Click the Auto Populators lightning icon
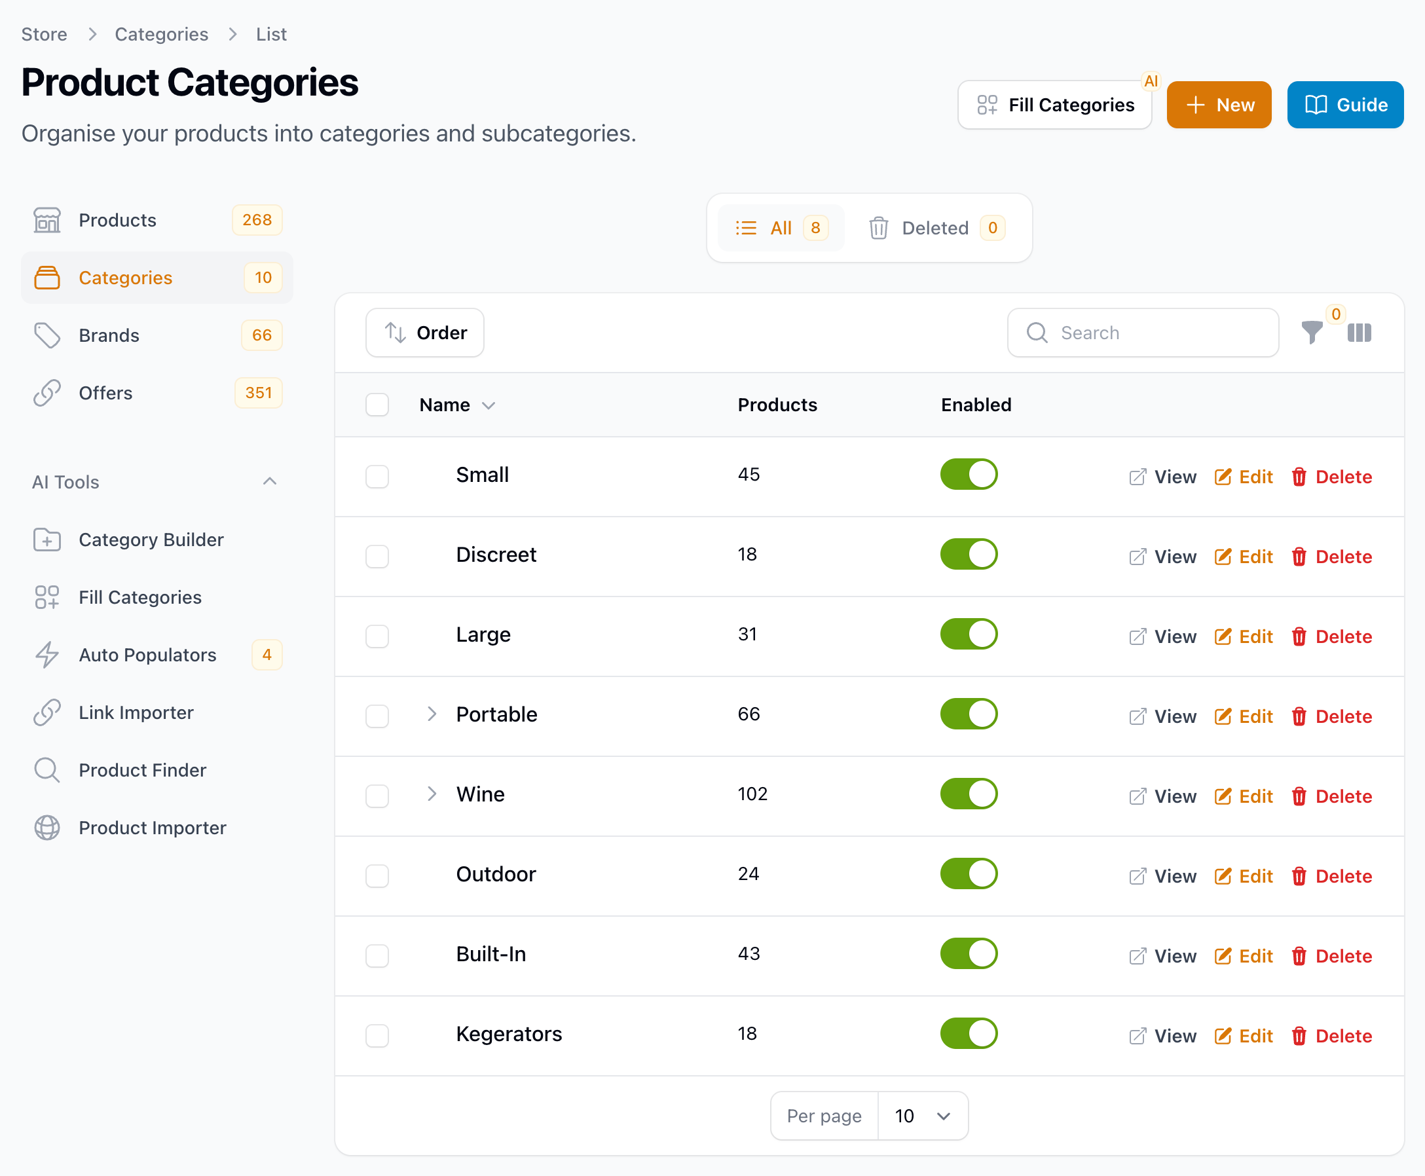 click(x=46, y=655)
